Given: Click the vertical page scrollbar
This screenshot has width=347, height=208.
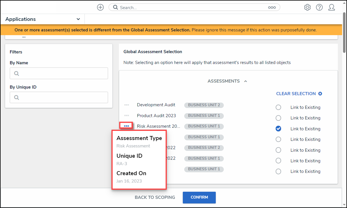Looking at the screenshot, I should click(x=344, y=33).
